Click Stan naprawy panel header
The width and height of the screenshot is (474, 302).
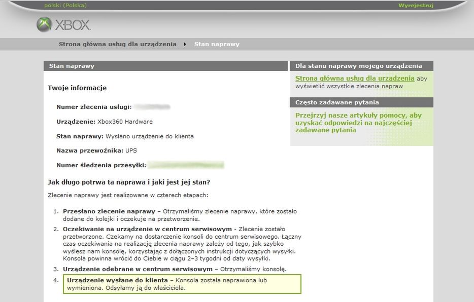pos(165,66)
